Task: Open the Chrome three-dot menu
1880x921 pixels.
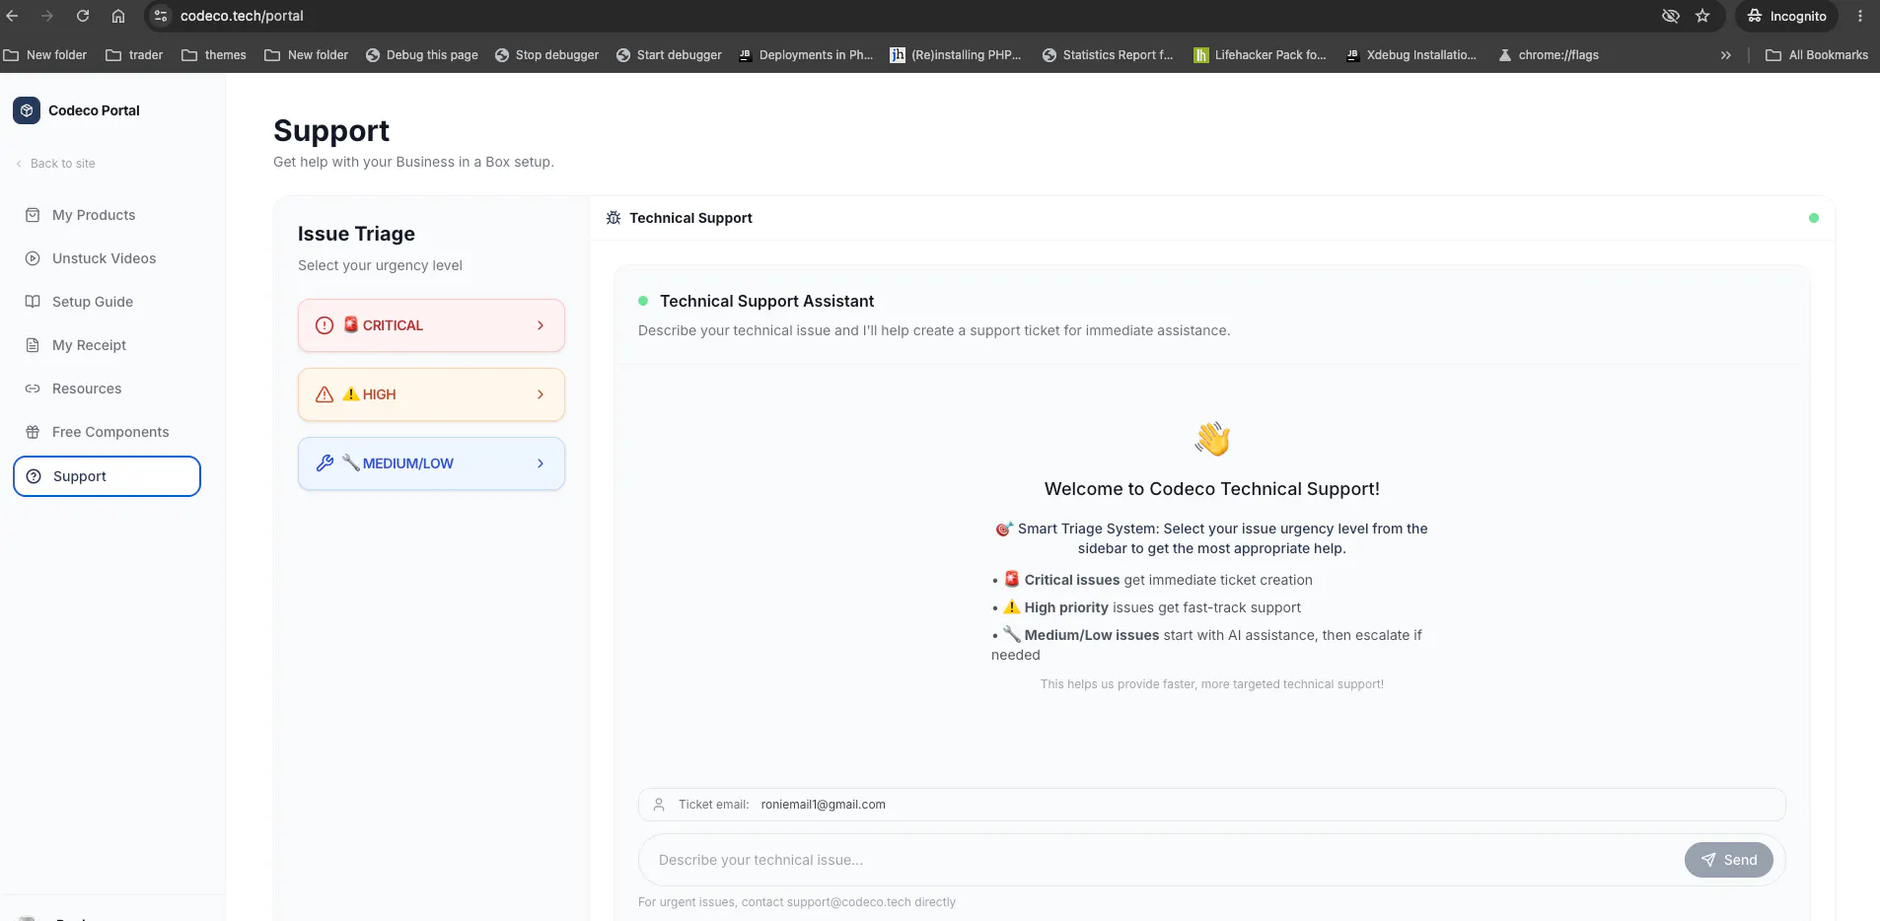Action: 1860,16
